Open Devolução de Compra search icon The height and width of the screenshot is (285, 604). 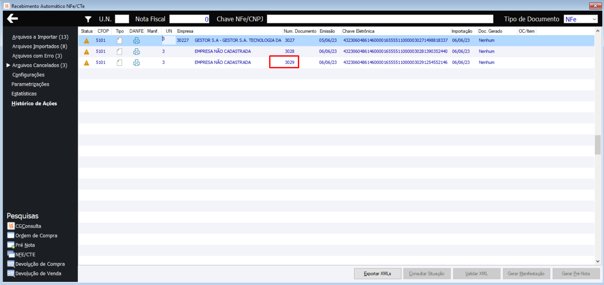coord(11,264)
